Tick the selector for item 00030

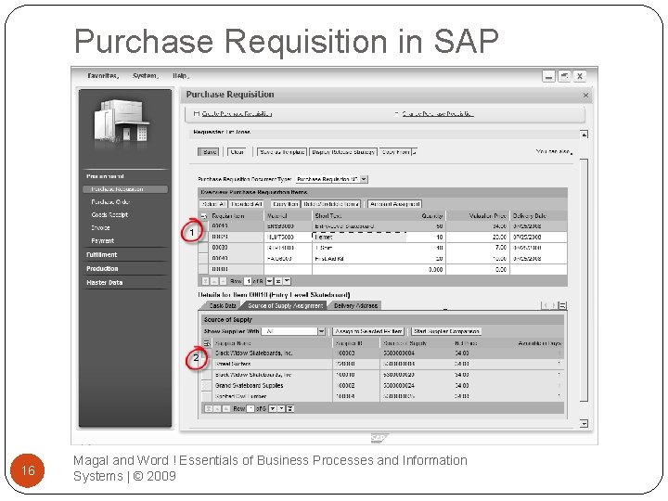click(203, 248)
